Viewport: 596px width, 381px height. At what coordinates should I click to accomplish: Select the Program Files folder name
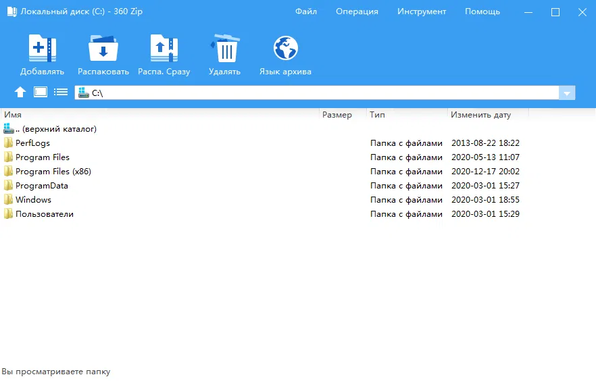43,157
